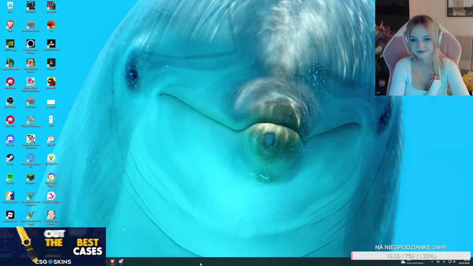Launch Business Tour Online Multiplayer shortcut
This screenshot has width=473, height=266.
(x=31, y=84)
